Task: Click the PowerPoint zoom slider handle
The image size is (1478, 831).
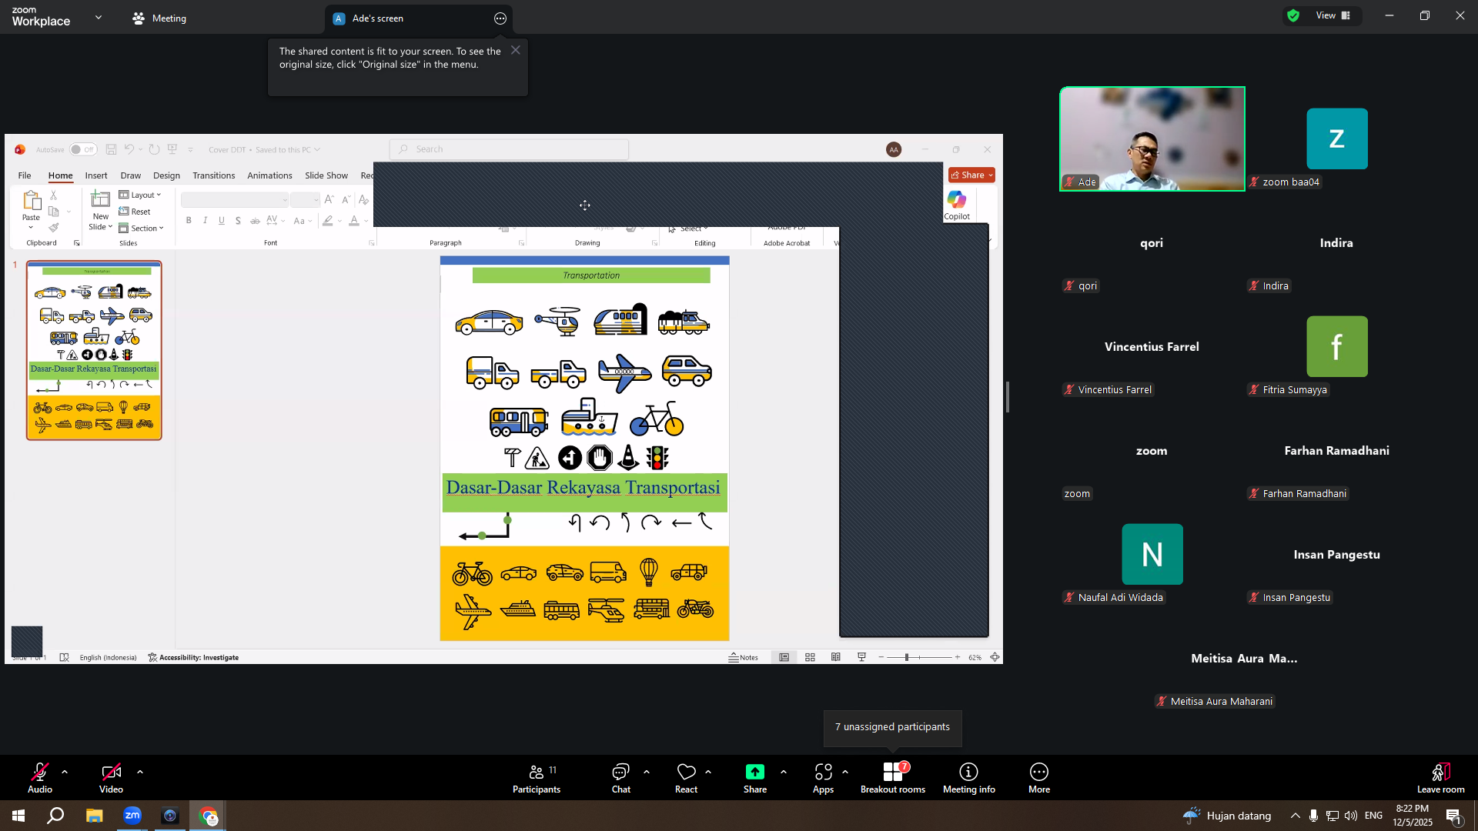Action: click(x=907, y=657)
